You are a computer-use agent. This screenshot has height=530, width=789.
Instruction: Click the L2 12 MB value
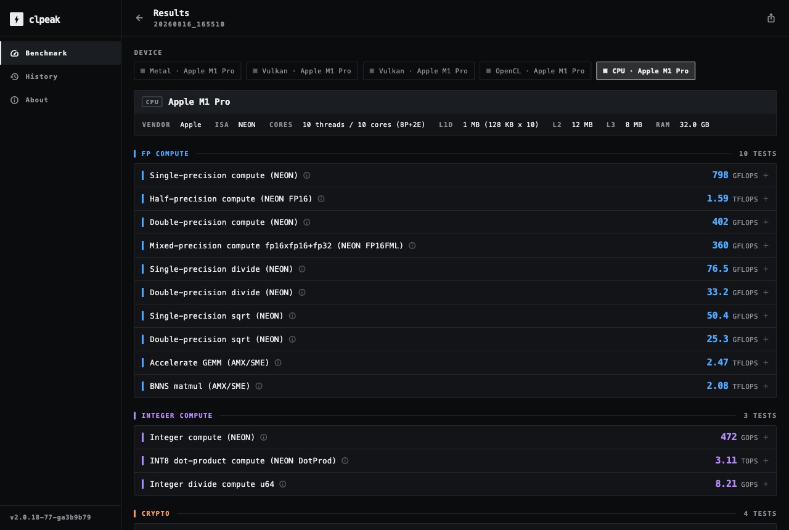(582, 125)
